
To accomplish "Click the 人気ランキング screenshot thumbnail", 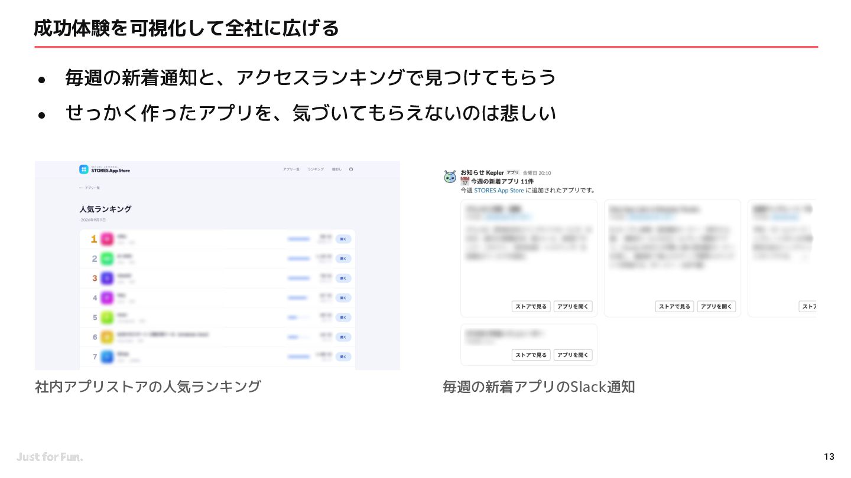I will pos(217,266).
